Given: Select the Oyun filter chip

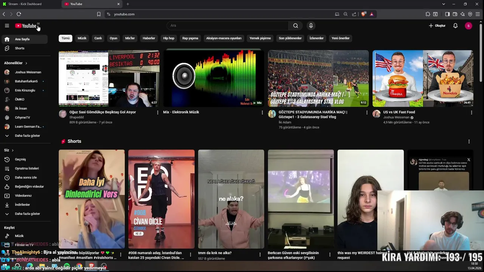Looking at the screenshot, I should (113, 38).
